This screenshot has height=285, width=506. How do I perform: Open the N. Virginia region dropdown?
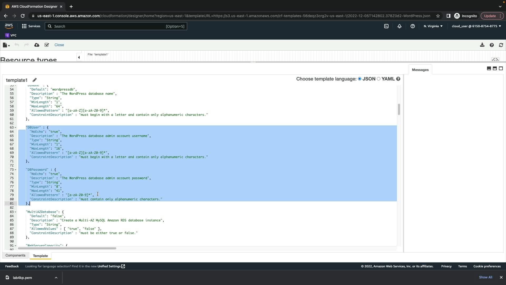(x=433, y=26)
